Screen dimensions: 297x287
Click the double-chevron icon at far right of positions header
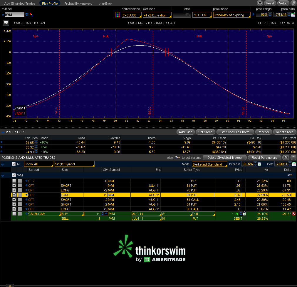tap(293, 158)
